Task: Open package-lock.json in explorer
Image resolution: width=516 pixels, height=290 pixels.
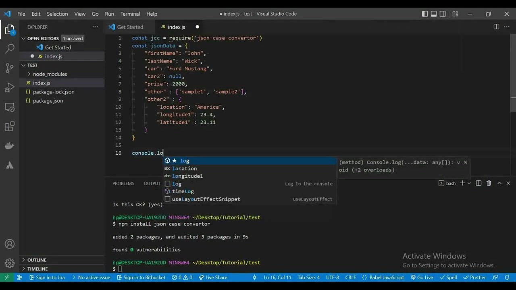Action: coord(54,92)
